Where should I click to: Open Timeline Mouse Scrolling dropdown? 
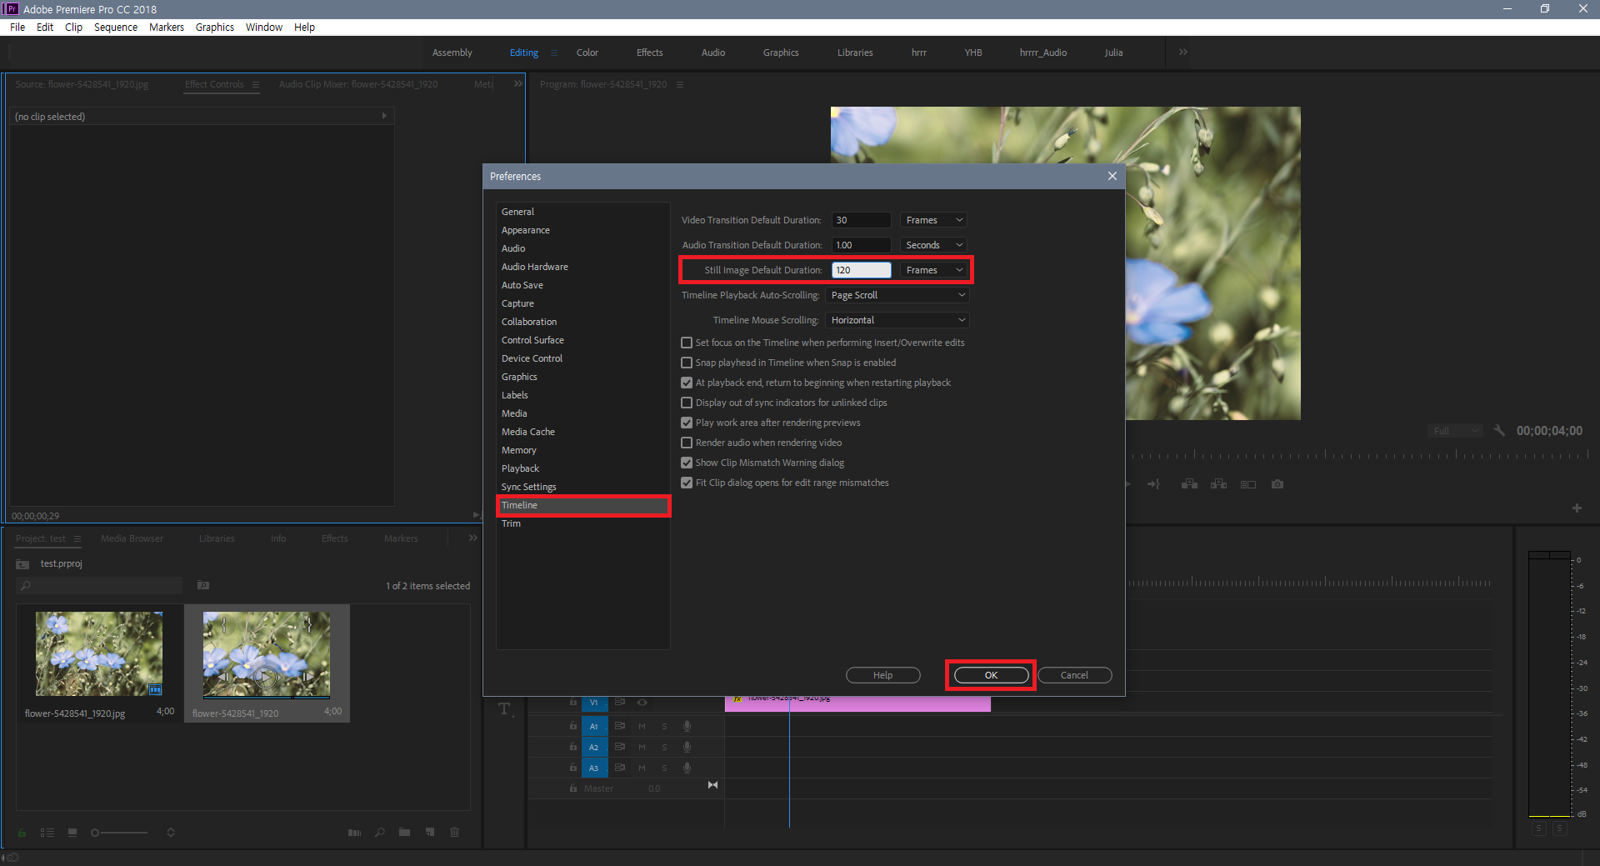[x=897, y=320]
